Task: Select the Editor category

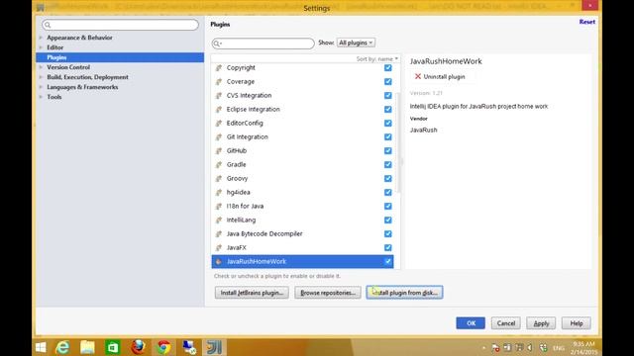Action: [55, 47]
